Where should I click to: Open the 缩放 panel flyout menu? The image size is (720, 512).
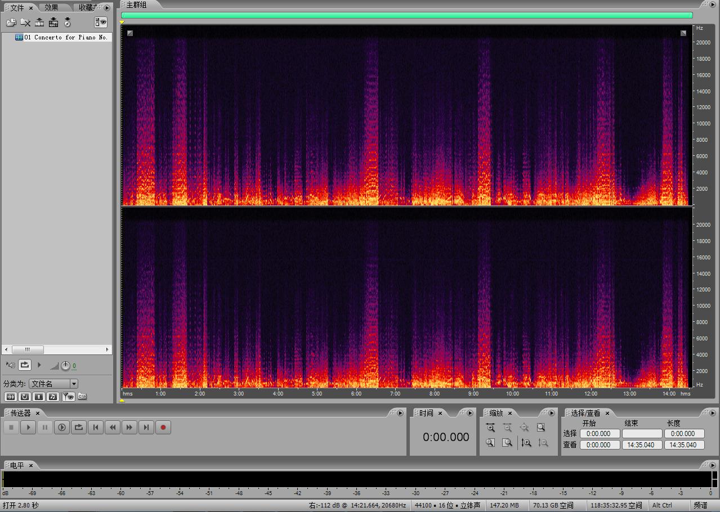pyautogui.click(x=552, y=413)
